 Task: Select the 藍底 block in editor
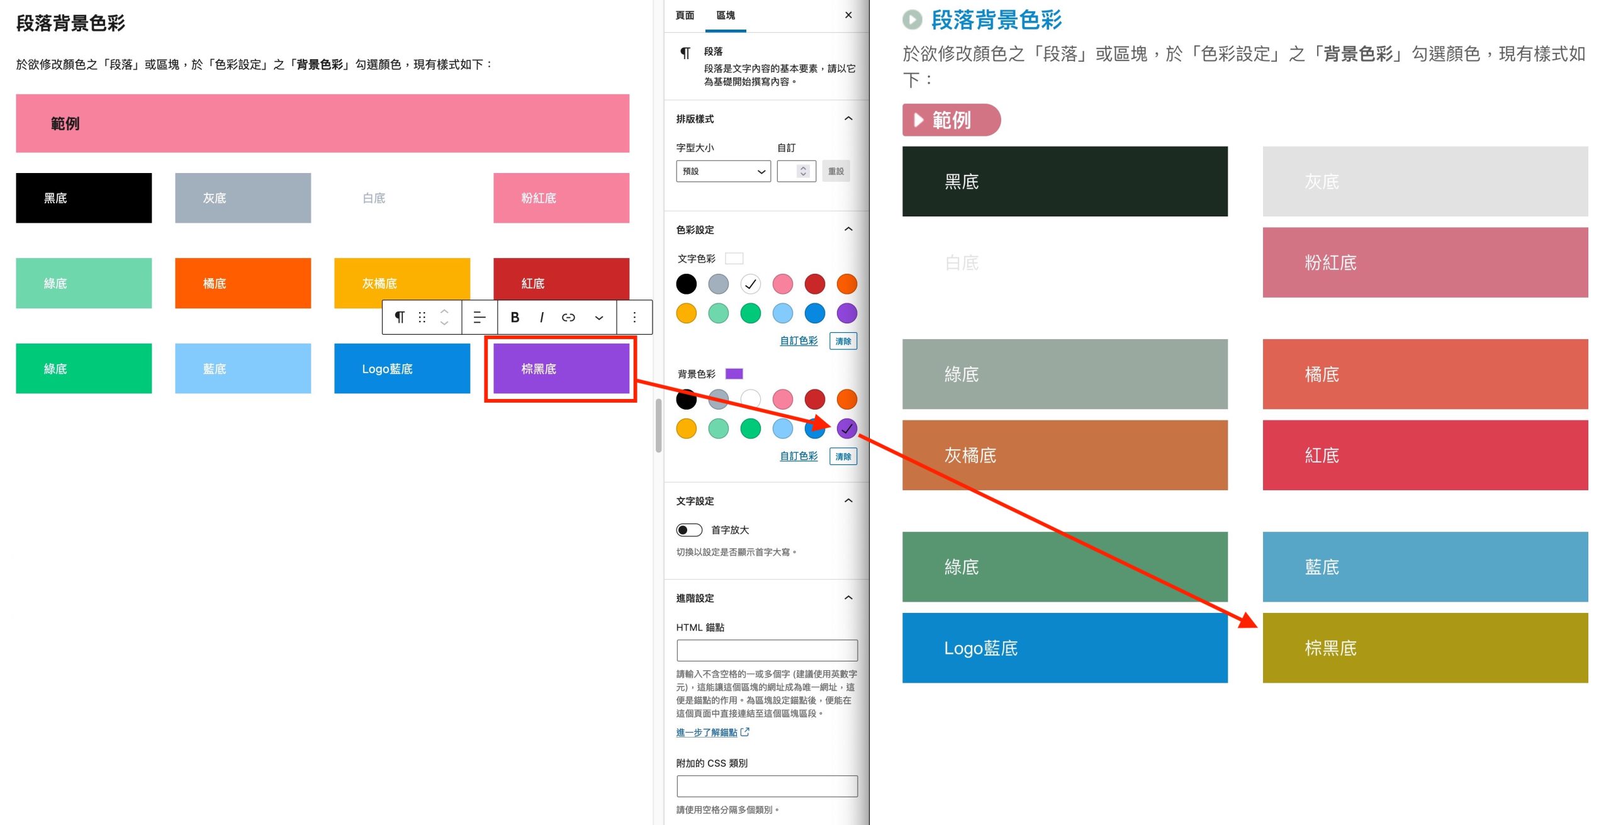coord(243,368)
